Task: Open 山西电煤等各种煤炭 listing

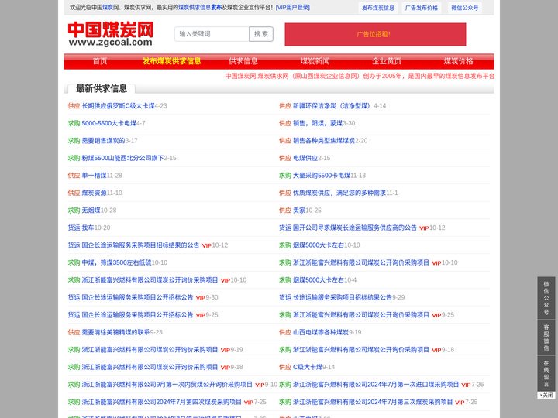Action: [x=320, y=332]
